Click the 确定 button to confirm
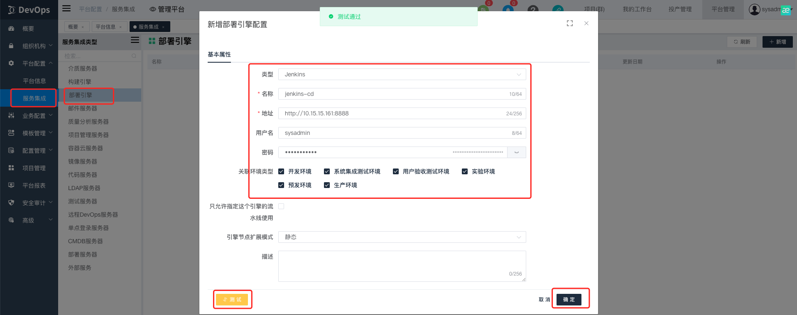797x315 pixels. point(569,299)
